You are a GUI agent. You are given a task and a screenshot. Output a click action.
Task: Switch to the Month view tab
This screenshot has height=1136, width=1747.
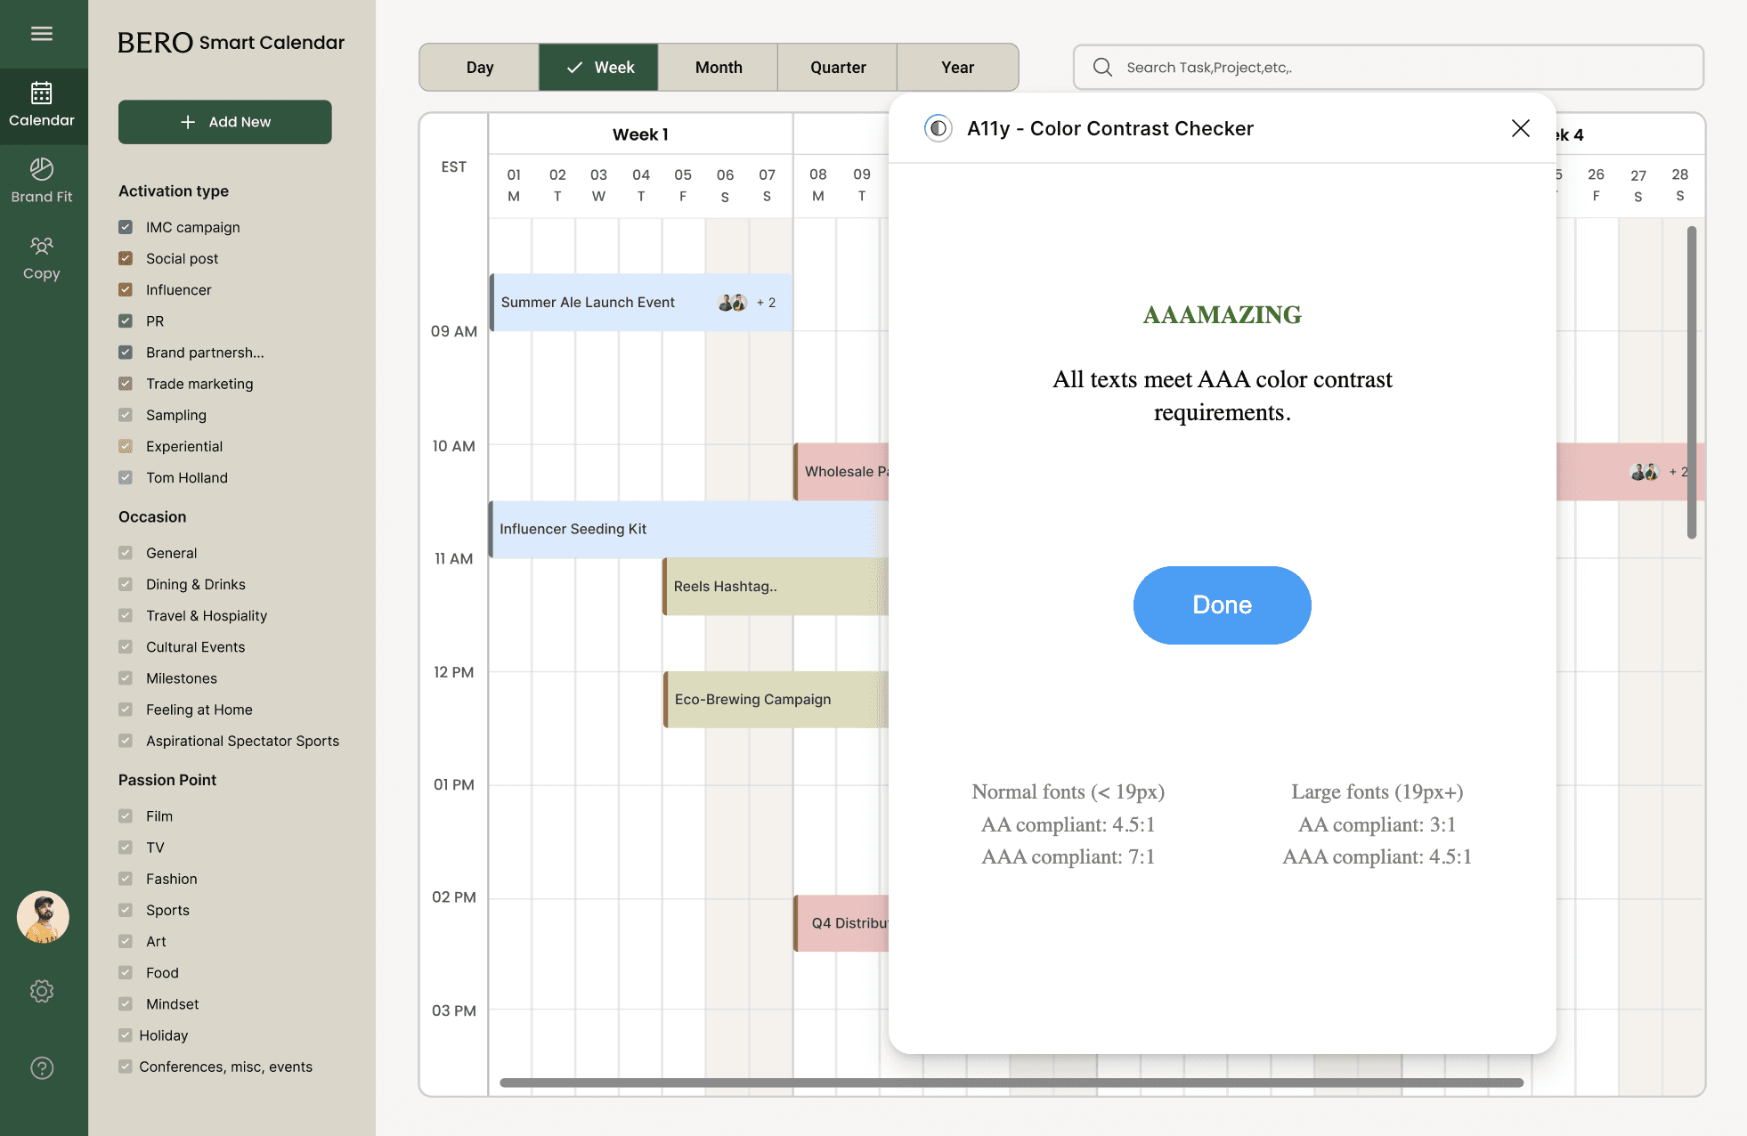(718, 68)
